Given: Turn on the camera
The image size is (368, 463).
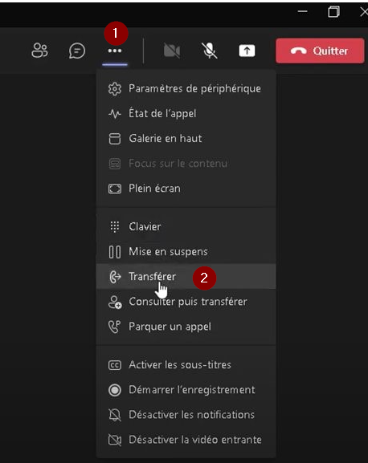Looking at the screenshot, I should pos(172,51).
